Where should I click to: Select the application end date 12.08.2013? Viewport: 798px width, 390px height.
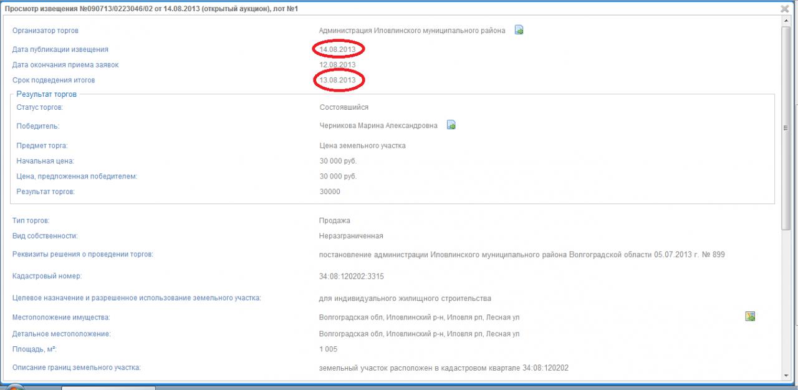pyautogui.click(x=338, y=65)
